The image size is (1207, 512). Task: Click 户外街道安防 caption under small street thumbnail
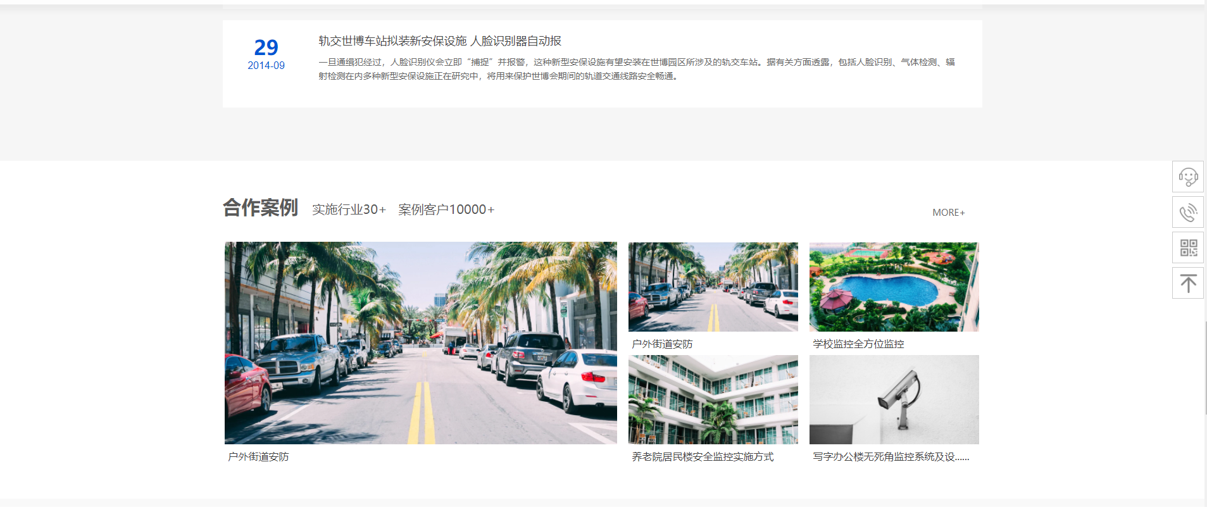click(662, 344)
